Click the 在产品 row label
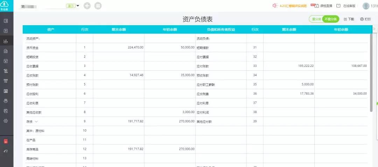 click(x=30, y=140)
